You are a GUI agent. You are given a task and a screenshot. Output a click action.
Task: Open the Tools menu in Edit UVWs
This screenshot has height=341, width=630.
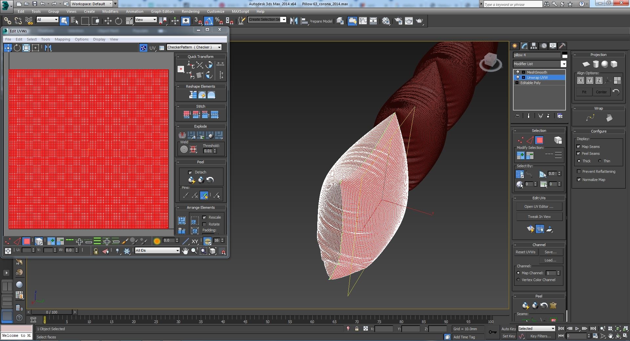[46, 39]
